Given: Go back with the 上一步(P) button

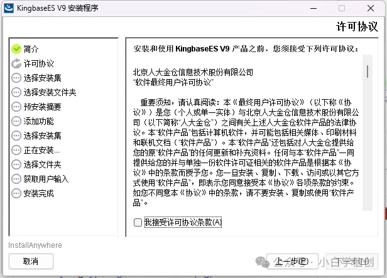Looking at the screenshot, I should pos(292,261).
